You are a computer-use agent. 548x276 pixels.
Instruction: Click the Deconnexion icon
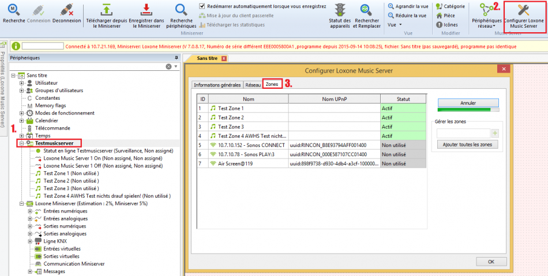pos(66,9)
